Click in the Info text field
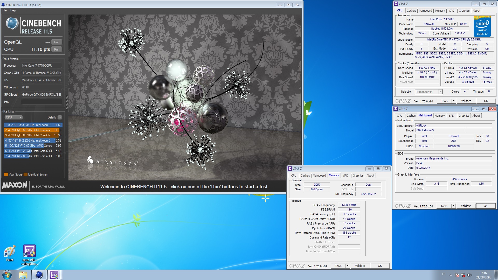The width and height of the screenshot is (498, 280). pos(41,102)
